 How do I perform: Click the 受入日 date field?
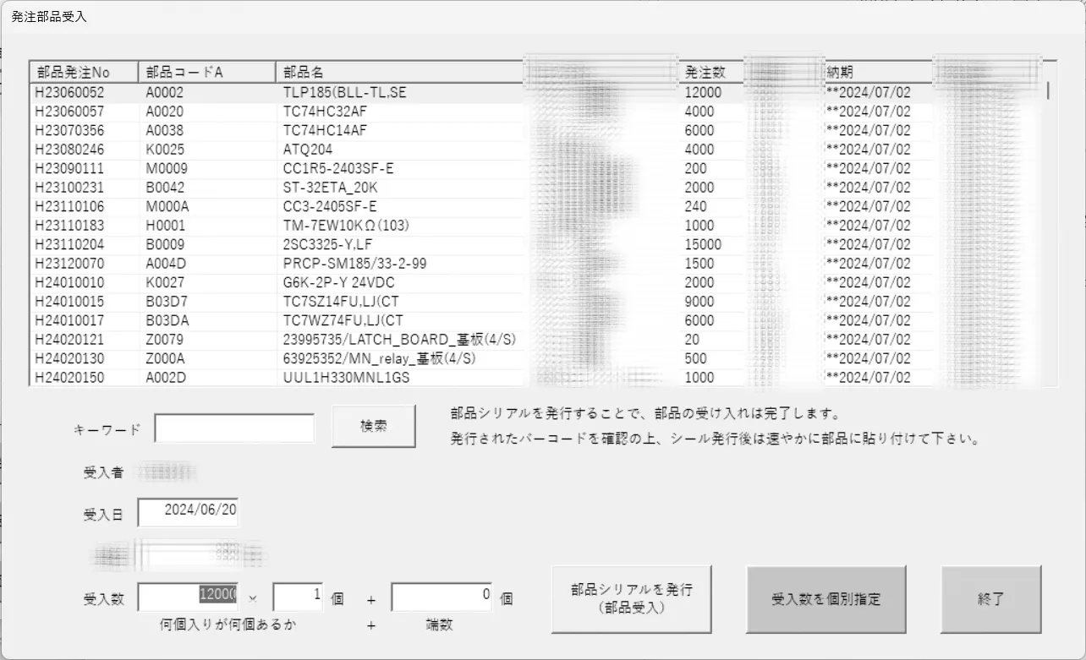188,512
